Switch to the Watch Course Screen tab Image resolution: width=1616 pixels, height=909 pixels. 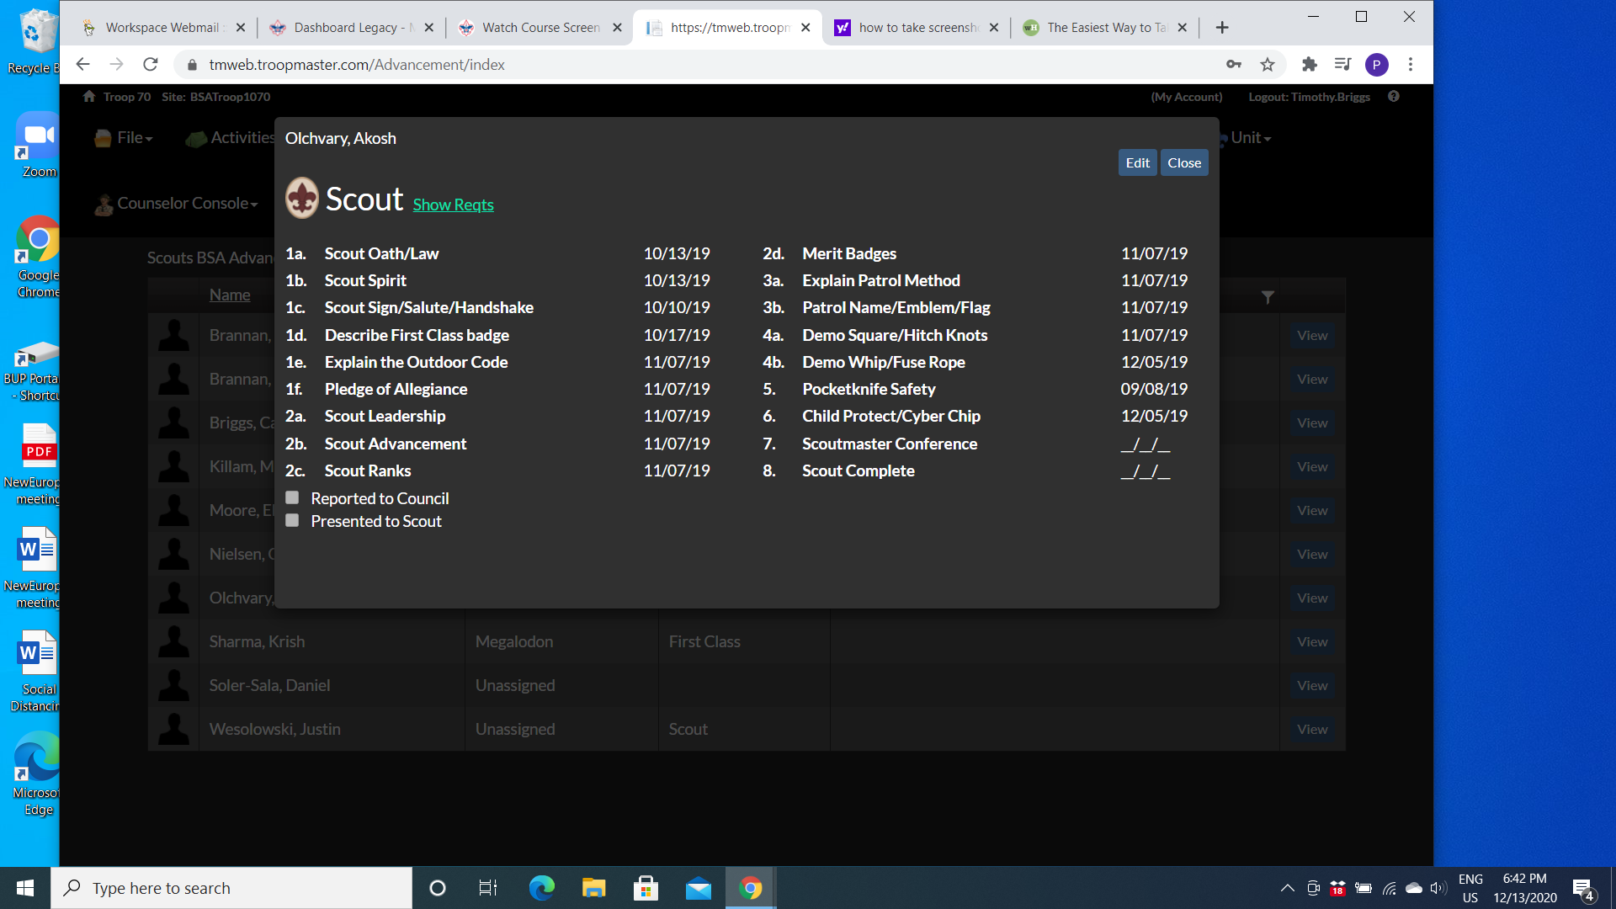pyautogui.click(x=540, y=28)
